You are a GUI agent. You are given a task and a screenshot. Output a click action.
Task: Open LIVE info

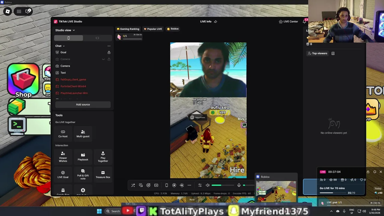click(206, 22)
